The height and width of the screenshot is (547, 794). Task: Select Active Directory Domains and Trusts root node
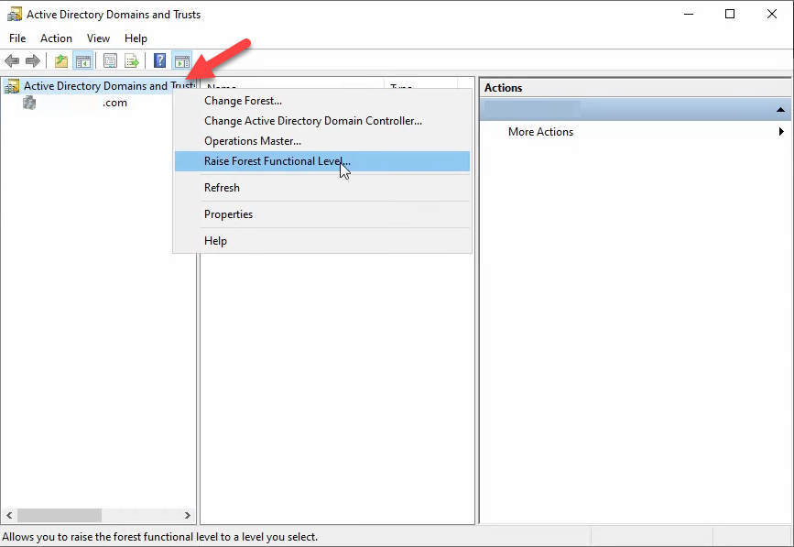[108, 86]
